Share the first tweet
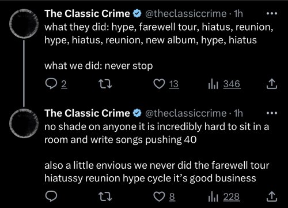The image size is (288, 208). (x=272, y=84)
